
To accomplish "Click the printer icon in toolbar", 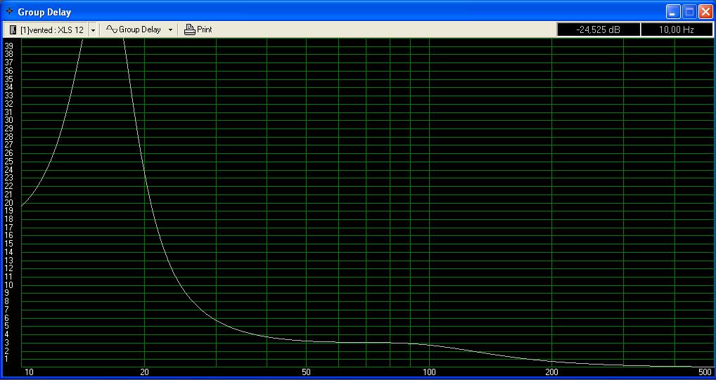I will (x=189, y=30).
